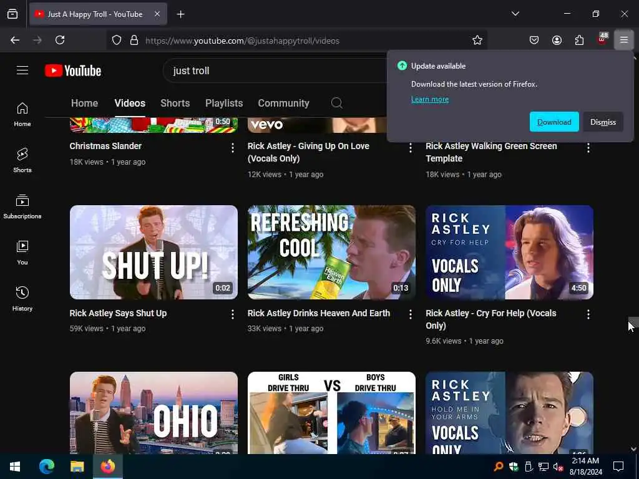Open options for Walking Green Screen Template
639x479 pixels.
[588, 148]
